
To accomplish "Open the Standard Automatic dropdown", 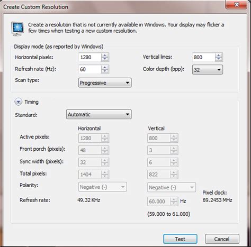I will [x=99, y=114].
